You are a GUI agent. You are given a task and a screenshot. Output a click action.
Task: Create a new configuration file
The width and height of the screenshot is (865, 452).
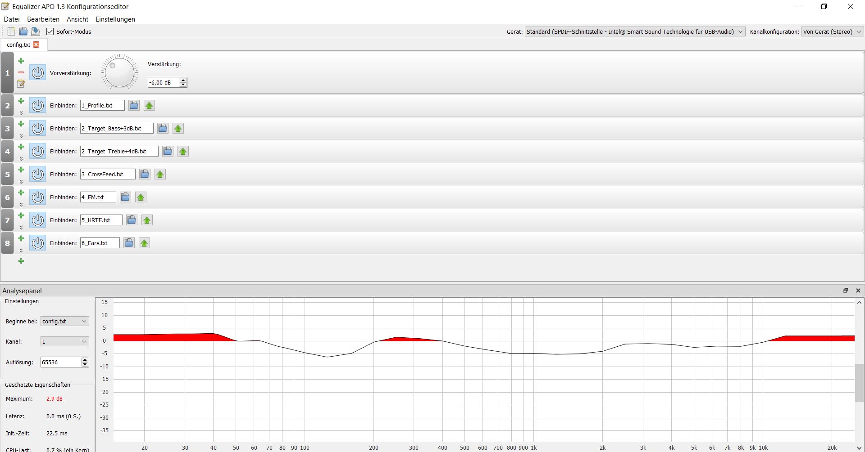[x=11, y=31]
